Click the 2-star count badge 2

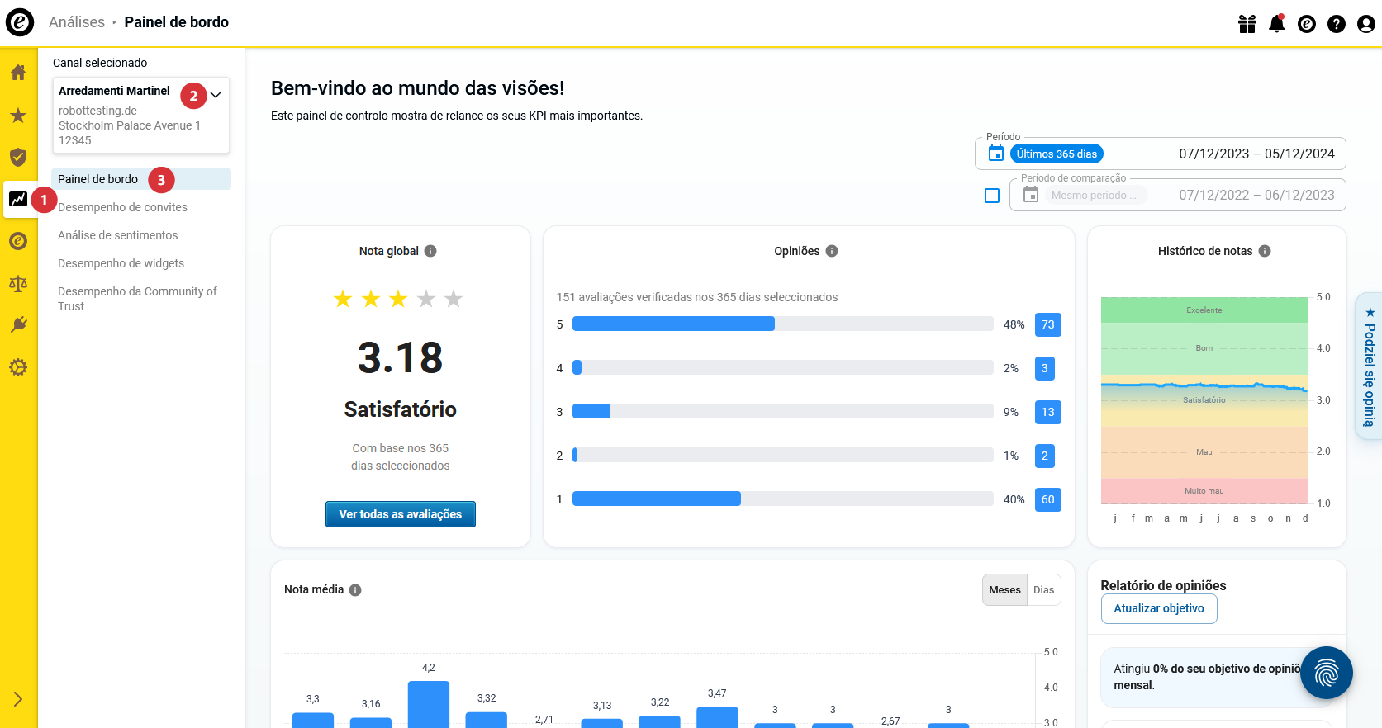click(1045, 456)
